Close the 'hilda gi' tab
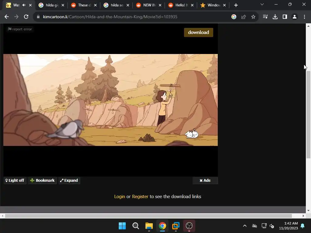This screenshot has width=311, height=233. 63,5
